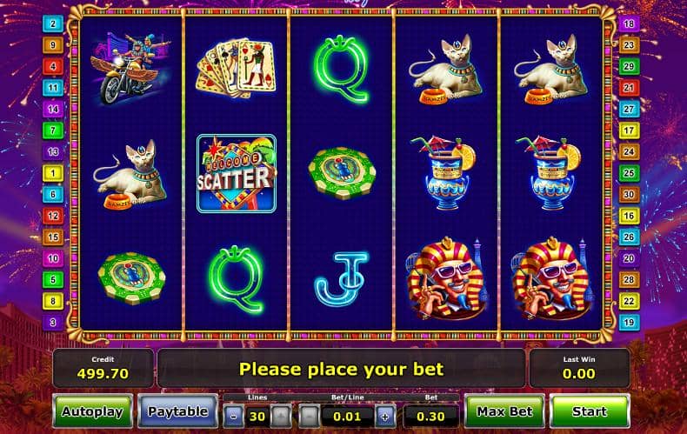687x434 pixels.
Task: Click the motorcycle pharaoh symbol on reel one
Action: tap(130, 69)
